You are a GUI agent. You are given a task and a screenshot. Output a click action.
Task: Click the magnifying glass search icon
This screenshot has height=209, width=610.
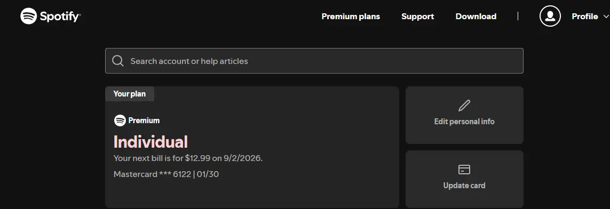[x=118, y=61]
